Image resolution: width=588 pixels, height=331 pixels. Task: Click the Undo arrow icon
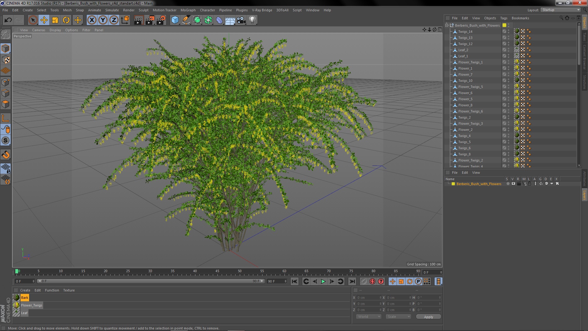[x=8, y=20]
